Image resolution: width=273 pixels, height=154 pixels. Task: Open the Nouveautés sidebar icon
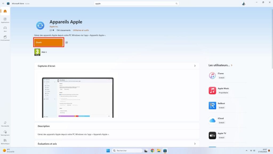(5, 123)
